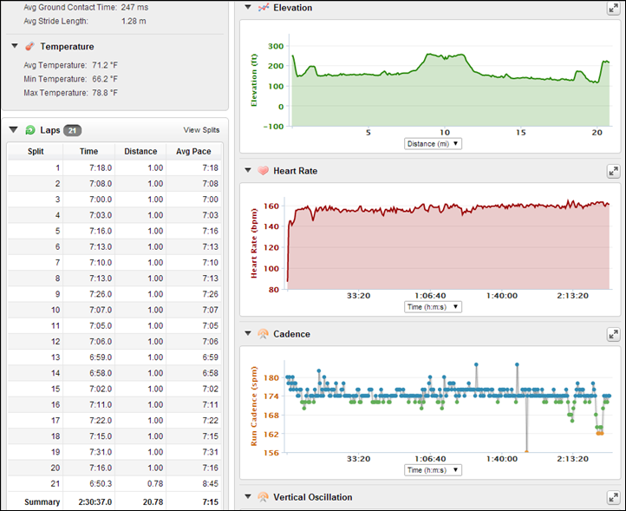Click lap 12 time 7:06.0
This screenshot has width=626, height=511.
coord(101,342)
